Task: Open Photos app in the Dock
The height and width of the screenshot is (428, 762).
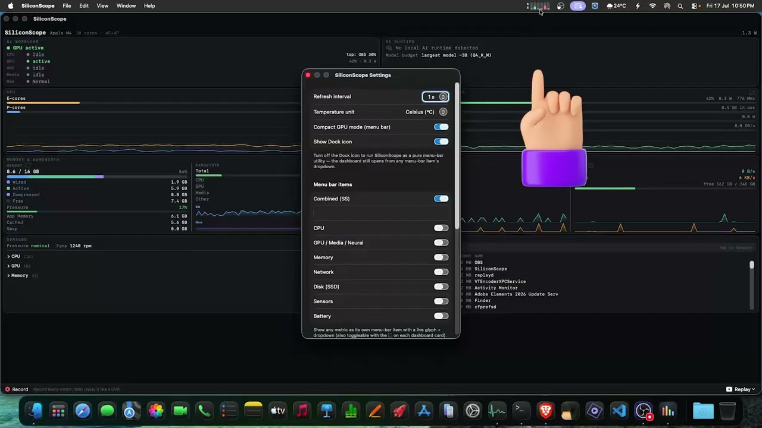Action: 156,411
